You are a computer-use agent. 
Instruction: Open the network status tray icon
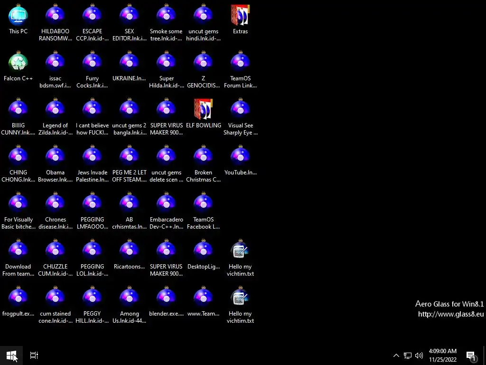pos(408,355)
